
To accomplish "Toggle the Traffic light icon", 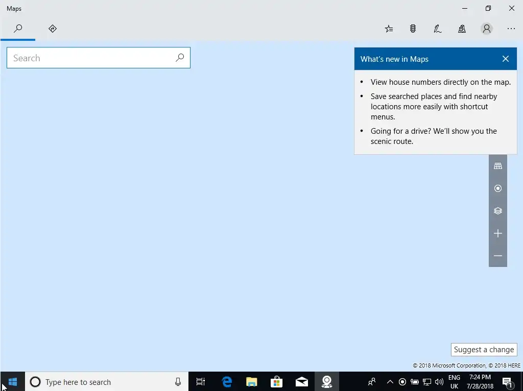I will (413, 29).
